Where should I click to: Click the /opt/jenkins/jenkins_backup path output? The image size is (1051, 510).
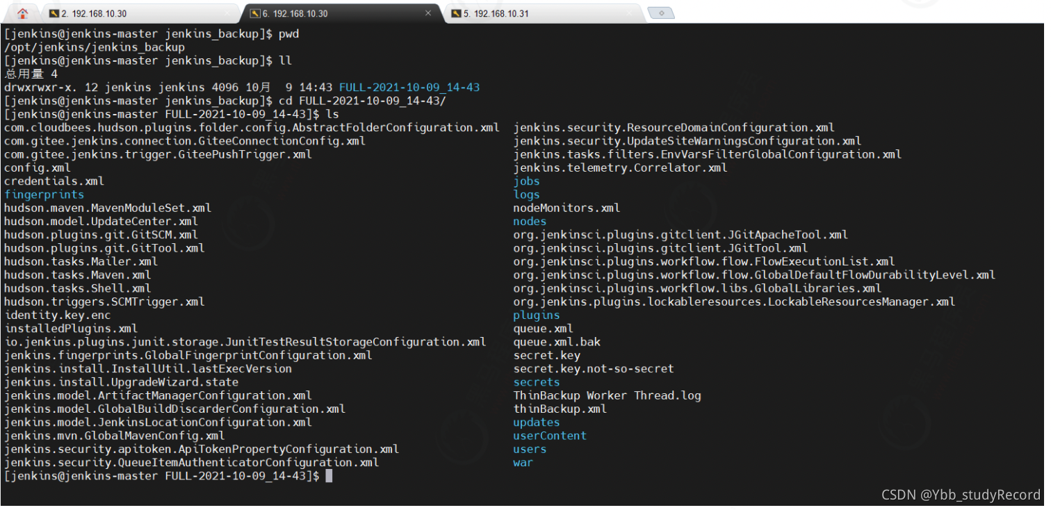point(95,47)
